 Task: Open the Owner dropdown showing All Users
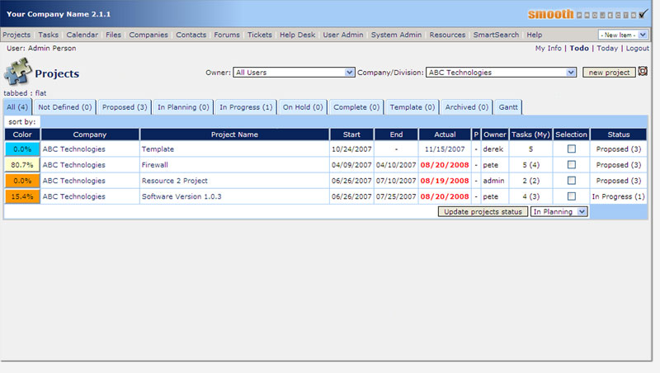294,73
